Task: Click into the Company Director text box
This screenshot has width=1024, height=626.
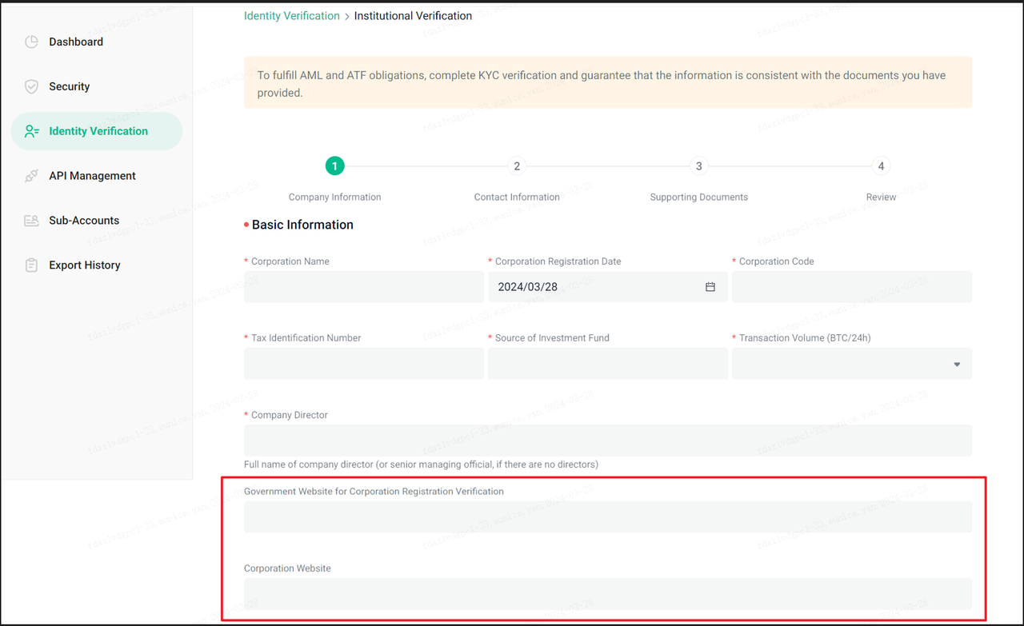Action: tap(607, 441)
